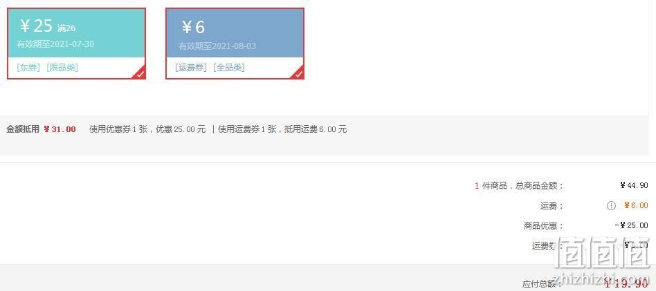Click the 应付总额 ¥19.90 total
The width and height of the screenshot is (656, 291).
(x=626, y=284)
